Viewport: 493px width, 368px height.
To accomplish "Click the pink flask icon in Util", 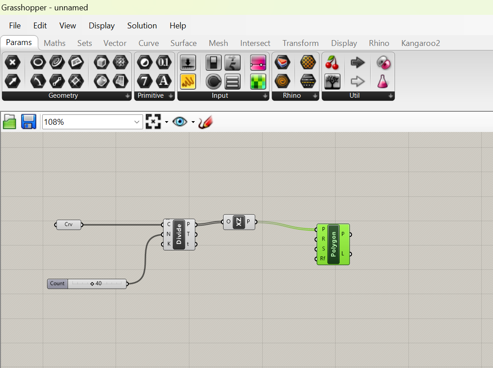I will [383, 81].
